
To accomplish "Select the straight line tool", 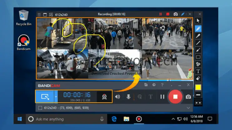I will tap(198, 43).
